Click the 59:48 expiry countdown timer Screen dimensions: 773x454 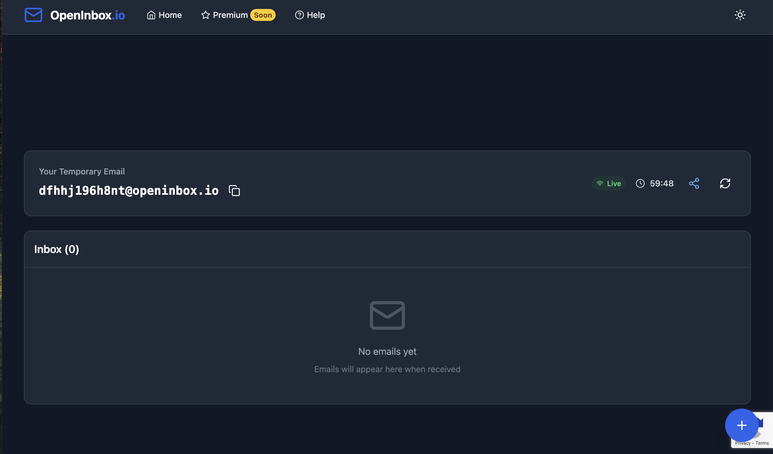tap(662, 183)
